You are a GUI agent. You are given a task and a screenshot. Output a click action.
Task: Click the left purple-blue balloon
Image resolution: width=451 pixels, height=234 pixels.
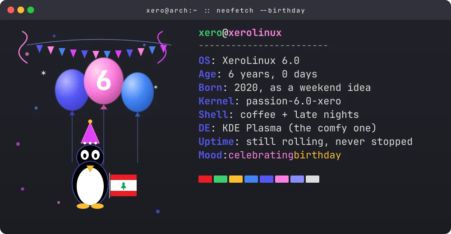pos(72,90)
